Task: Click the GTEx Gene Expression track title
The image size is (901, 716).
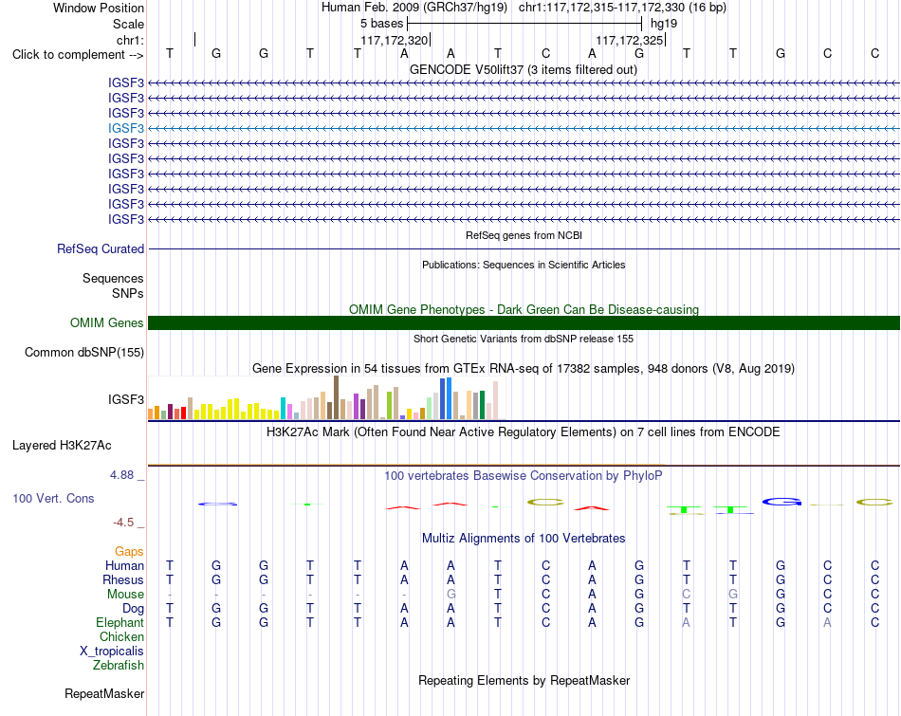Action: click(524, 368)
